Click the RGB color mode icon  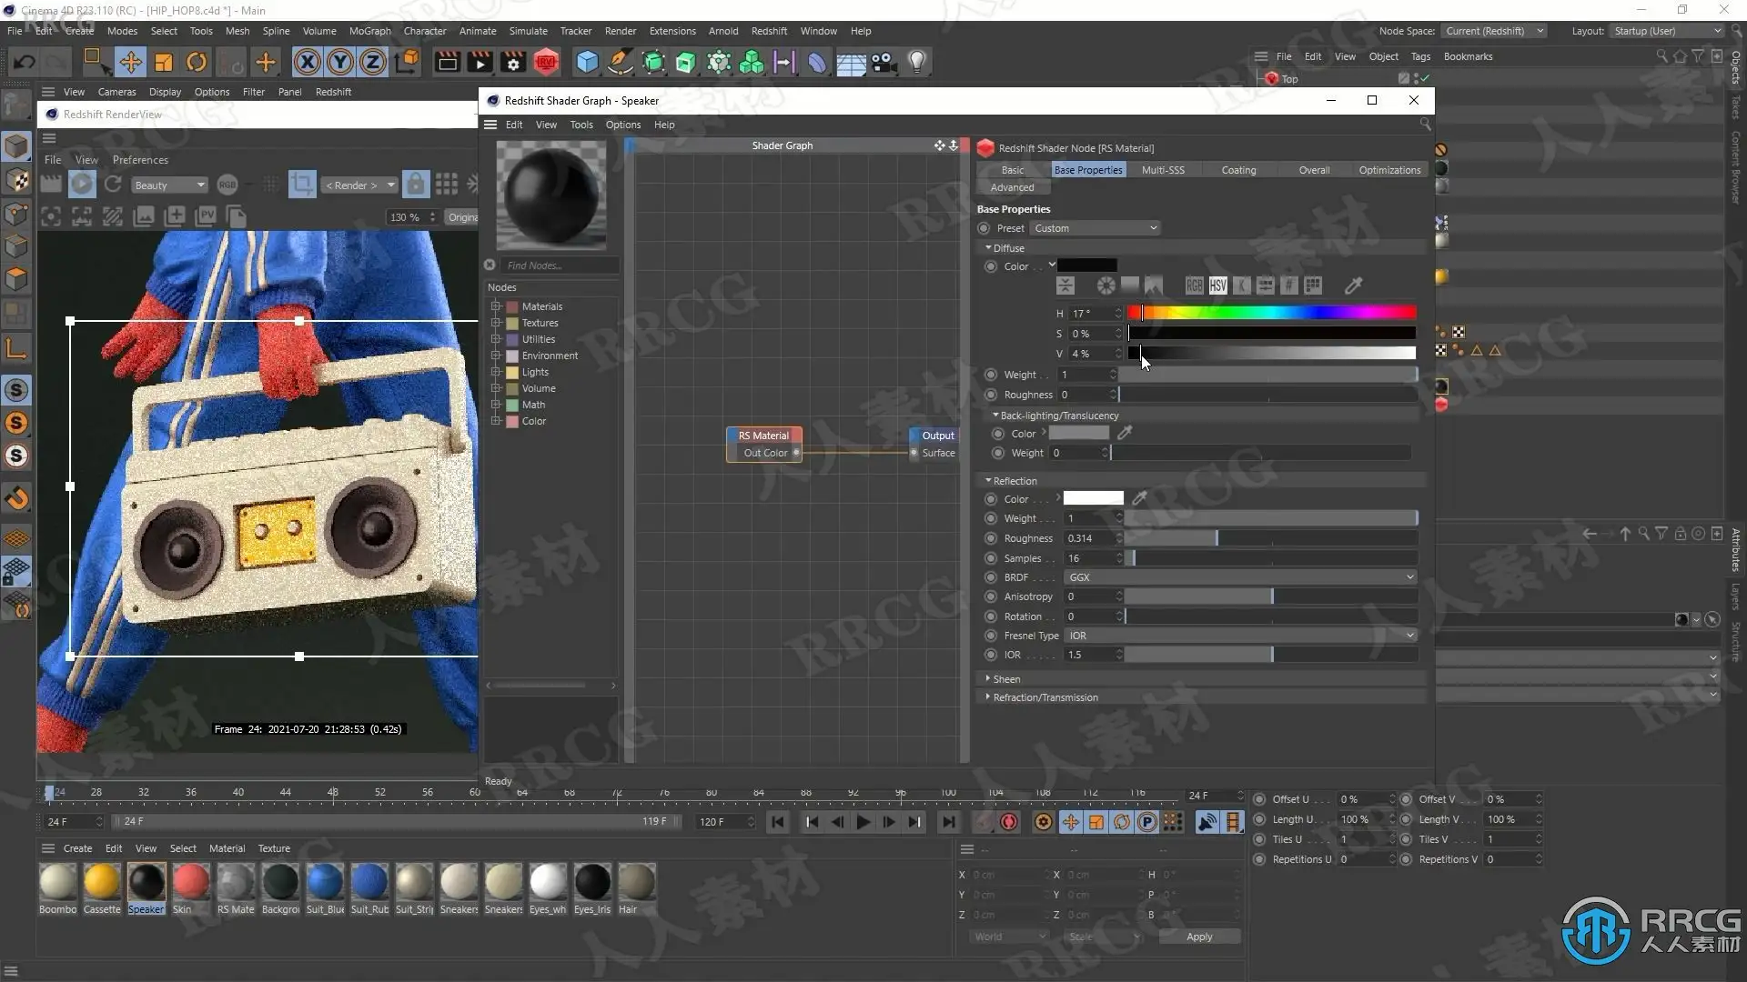tap(1194, 286)
